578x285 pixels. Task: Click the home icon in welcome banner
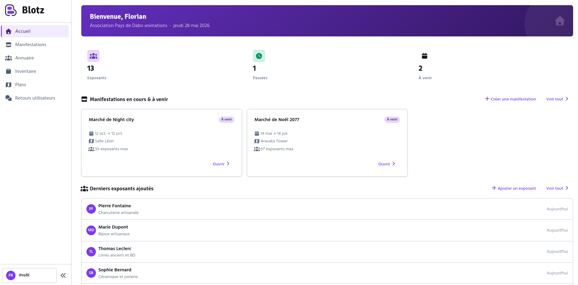(x=560, y=21)
